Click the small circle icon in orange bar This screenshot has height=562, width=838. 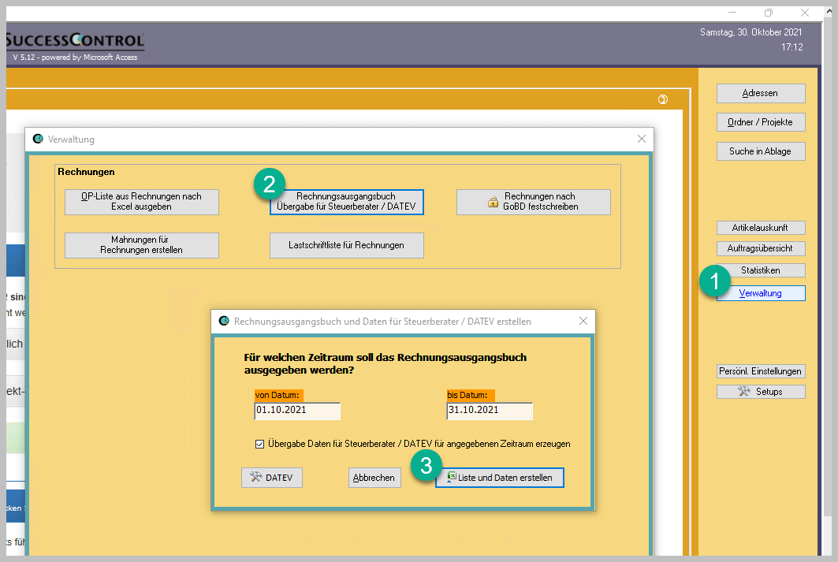[x=663, y=99]
